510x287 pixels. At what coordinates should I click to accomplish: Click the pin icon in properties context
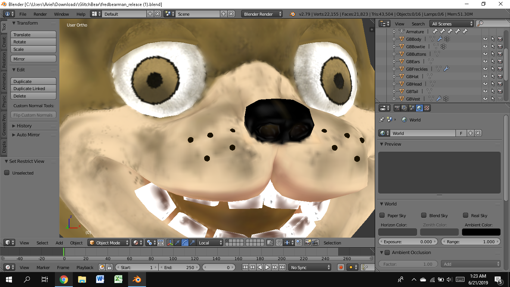[x=382, y=120]
